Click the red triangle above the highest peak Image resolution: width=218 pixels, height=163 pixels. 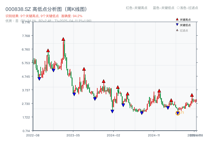point(63,39)
